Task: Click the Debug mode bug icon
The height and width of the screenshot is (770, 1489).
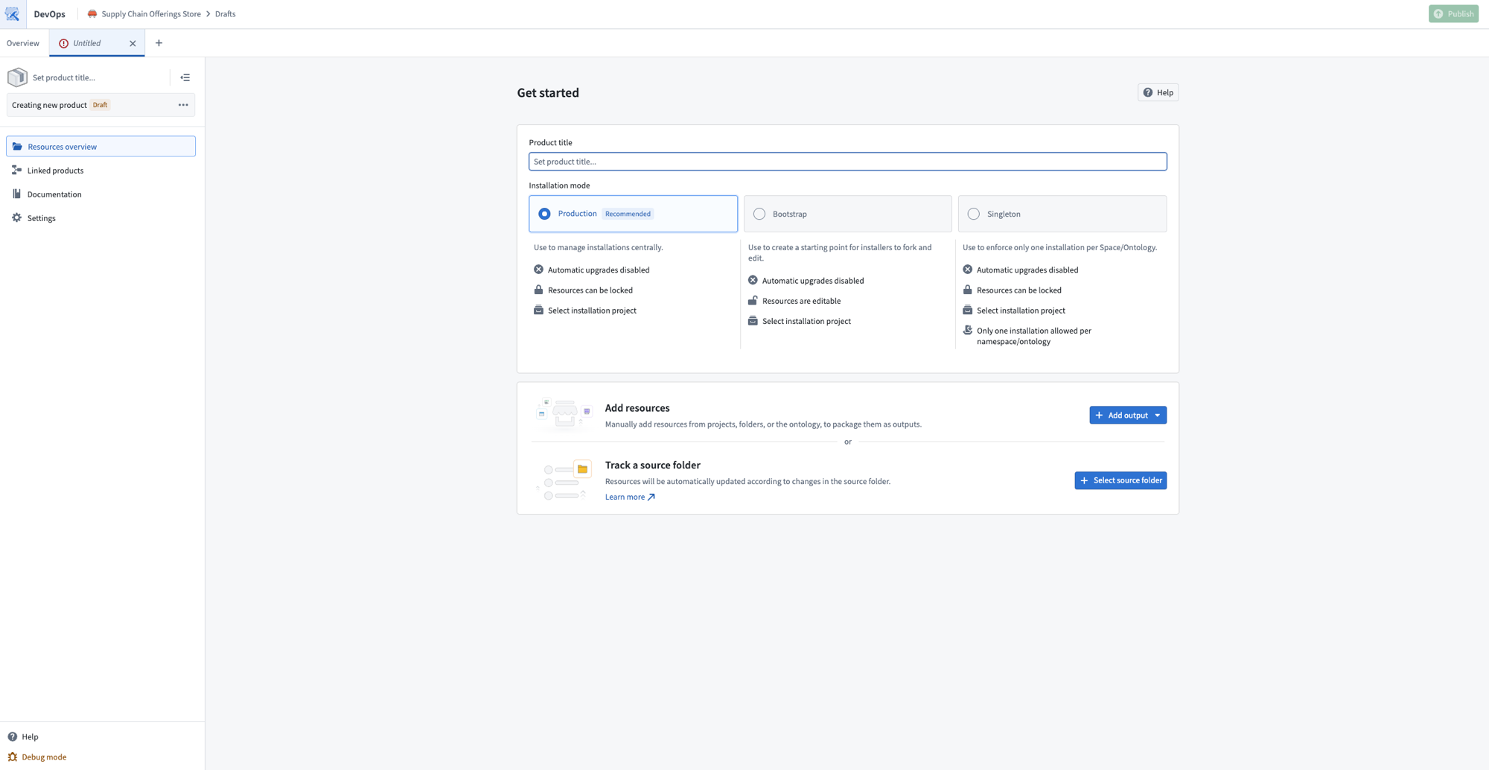Action: (x=13, y=757)
